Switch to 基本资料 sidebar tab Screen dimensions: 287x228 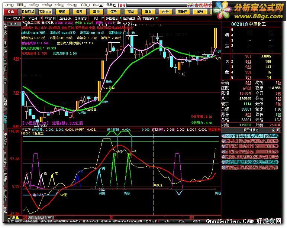point(5,65)
